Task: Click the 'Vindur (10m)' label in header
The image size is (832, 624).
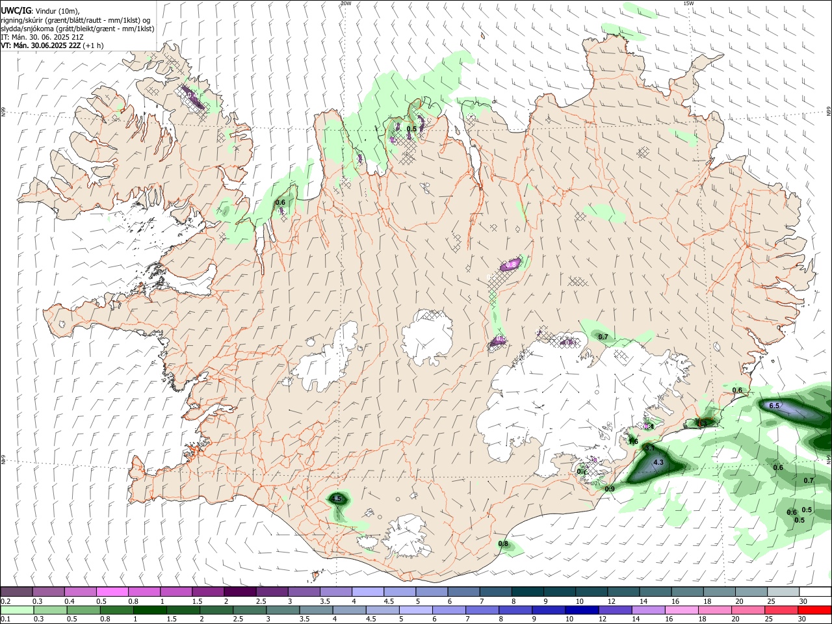Action: click(57, 11)
